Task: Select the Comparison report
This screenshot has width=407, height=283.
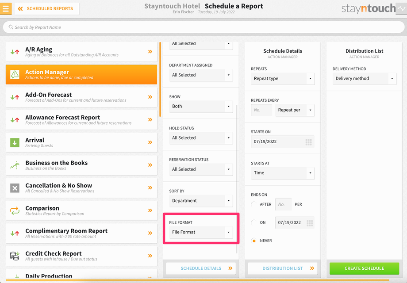Action: click(x=81, y=210)
